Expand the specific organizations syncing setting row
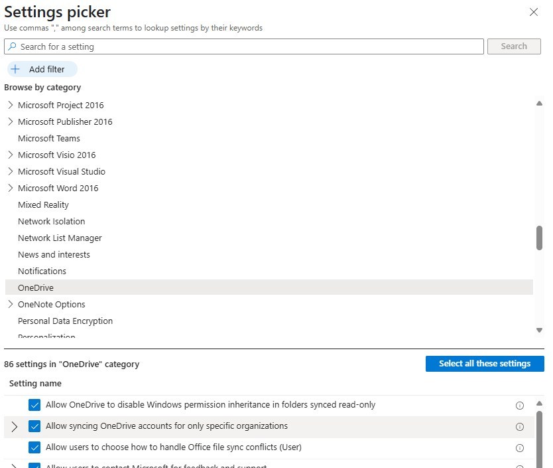The image size is (553, 468). tap(14, 426)
